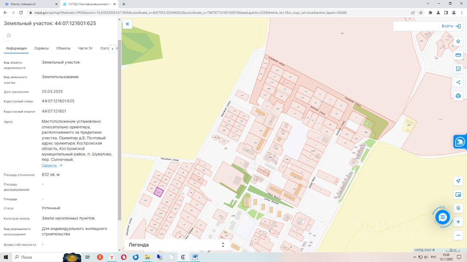Open the Части ЗУ tab
This screenshot has width=467, height=262.
[85, 48]
